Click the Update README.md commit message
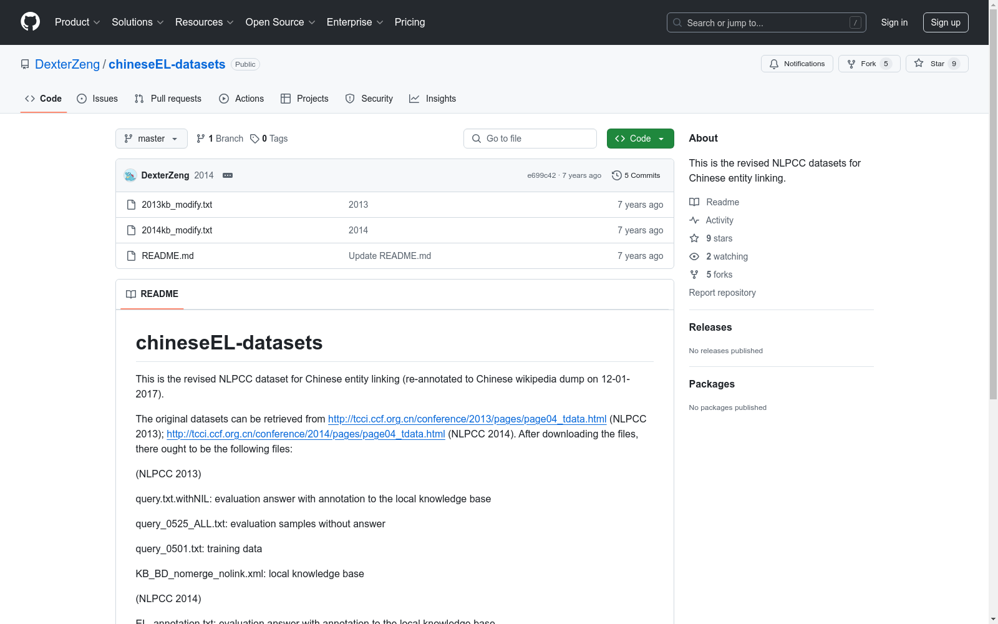Image resolution: width=998 pixels, height=624 pixels. (x=390, y=256)
